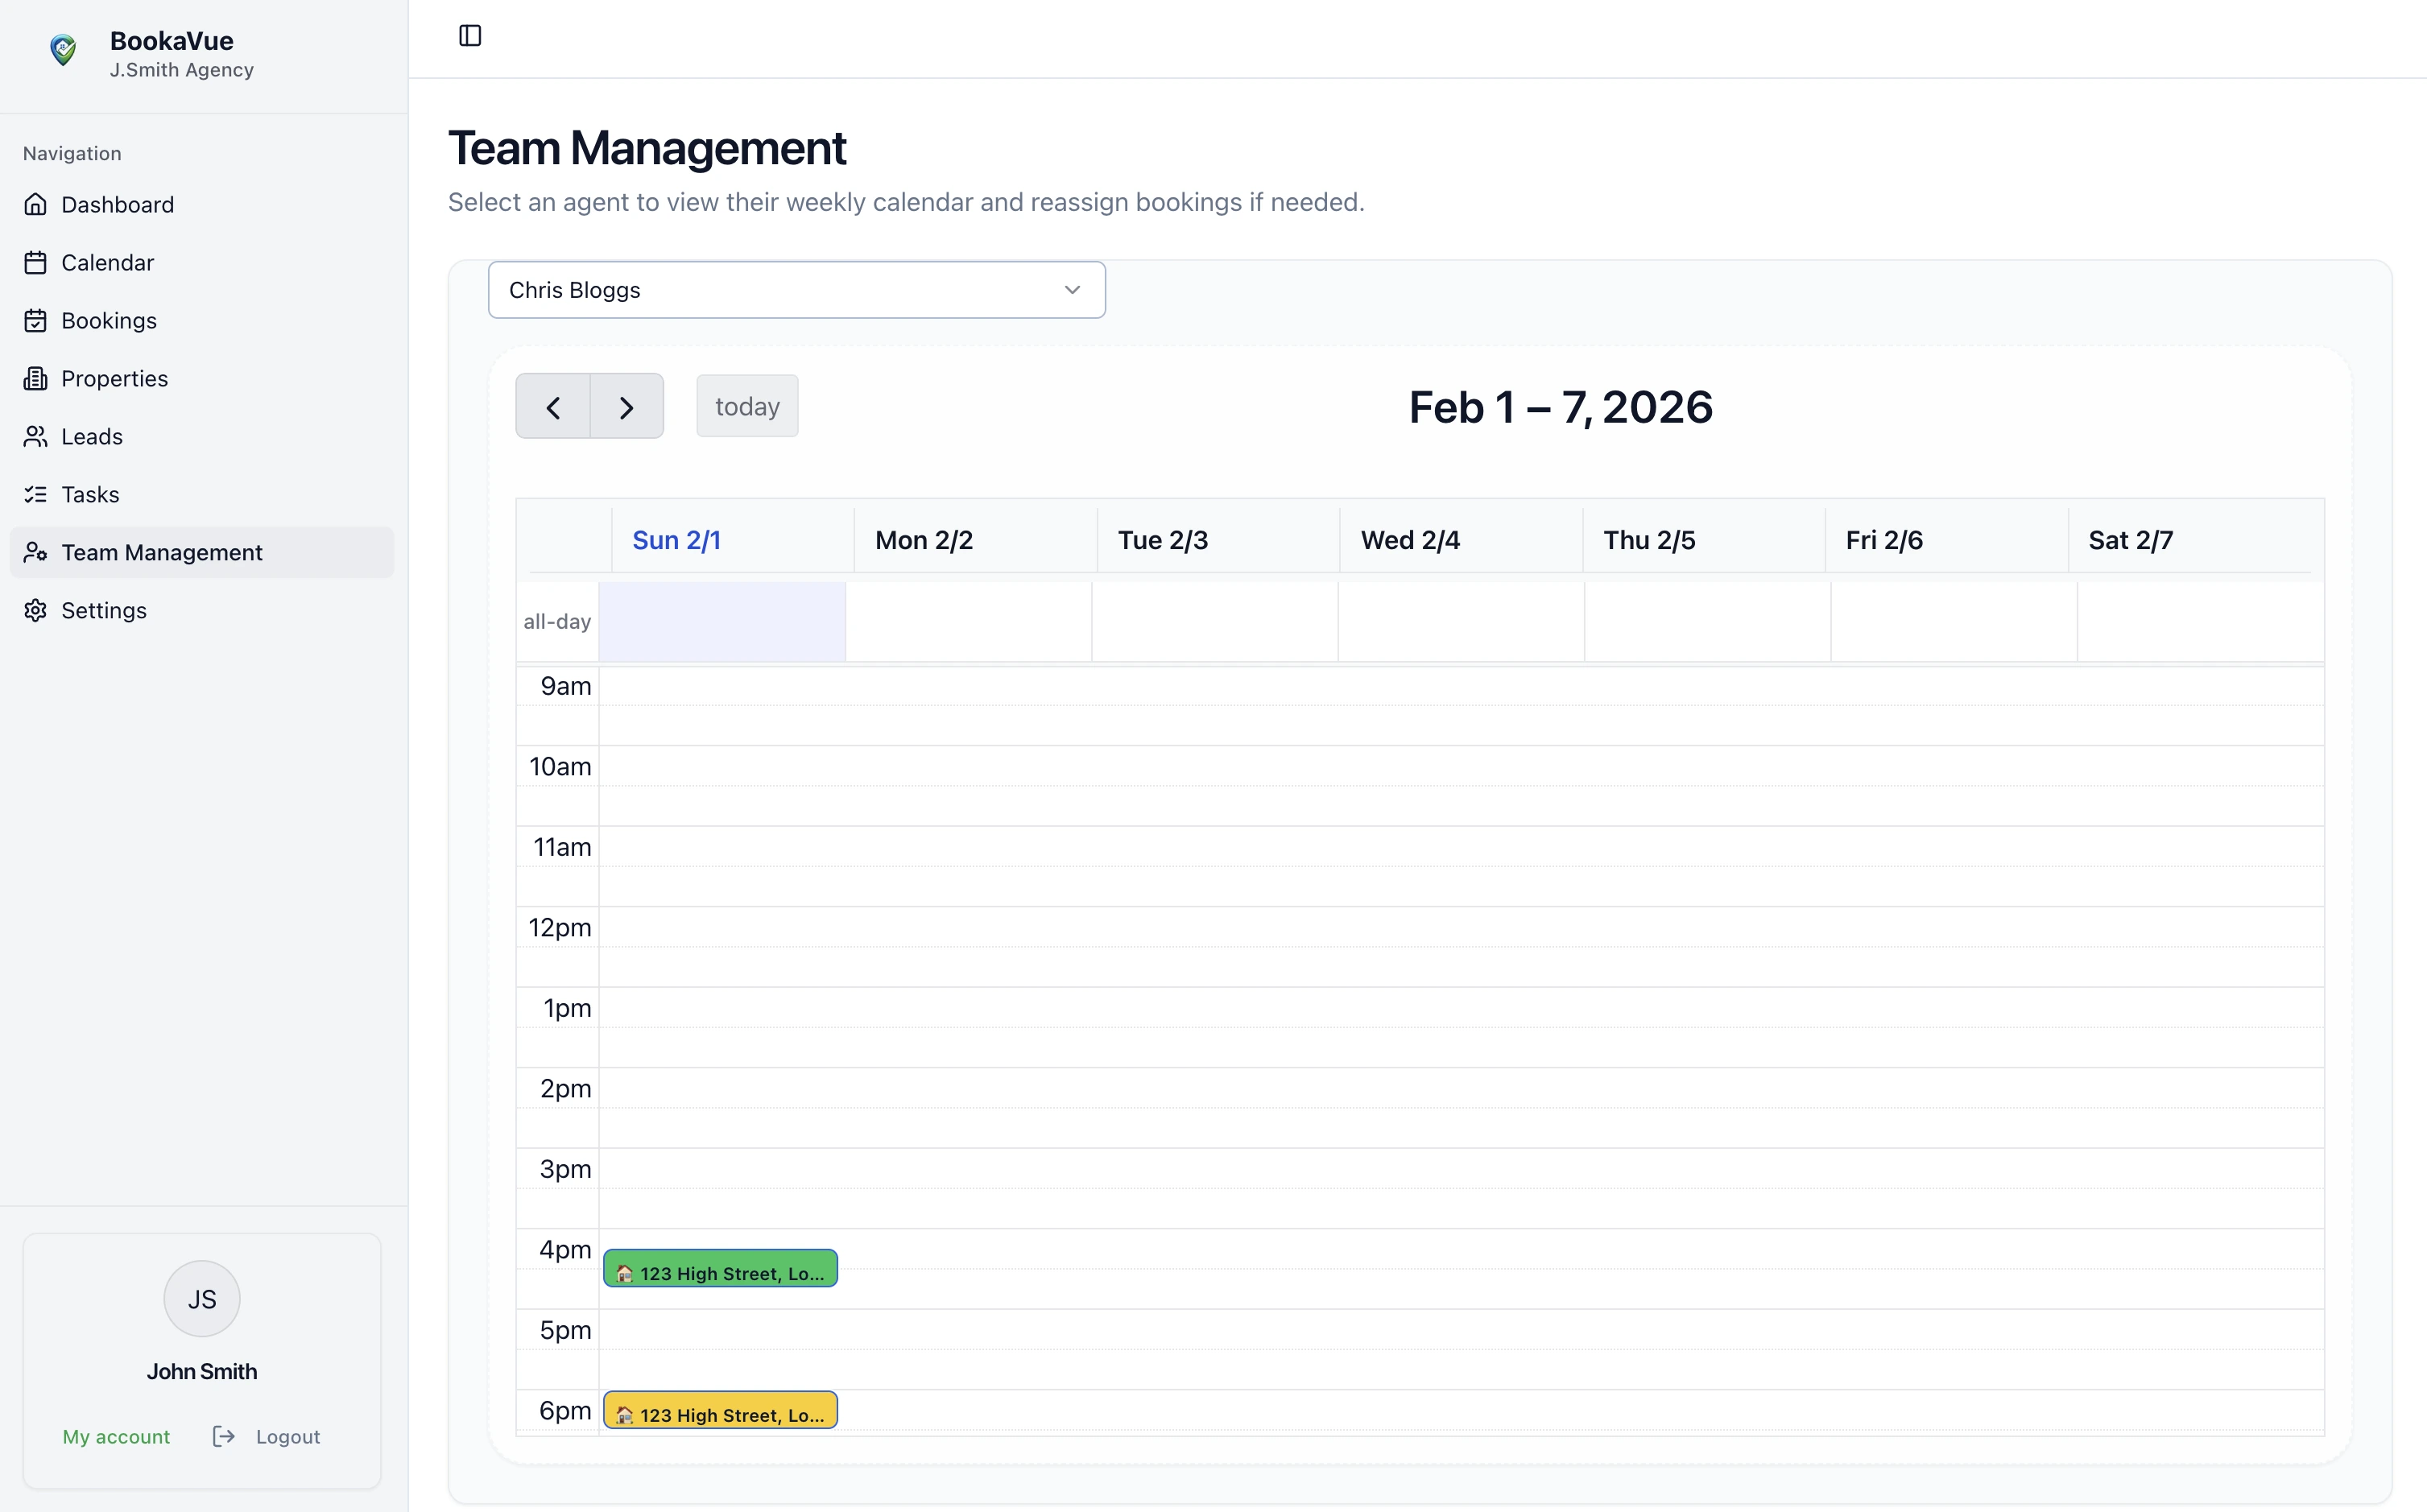Viewport: 2427px width, 1512px height.
Task: Click the Sun 2/1 day header
Action: tap(677, 540)
